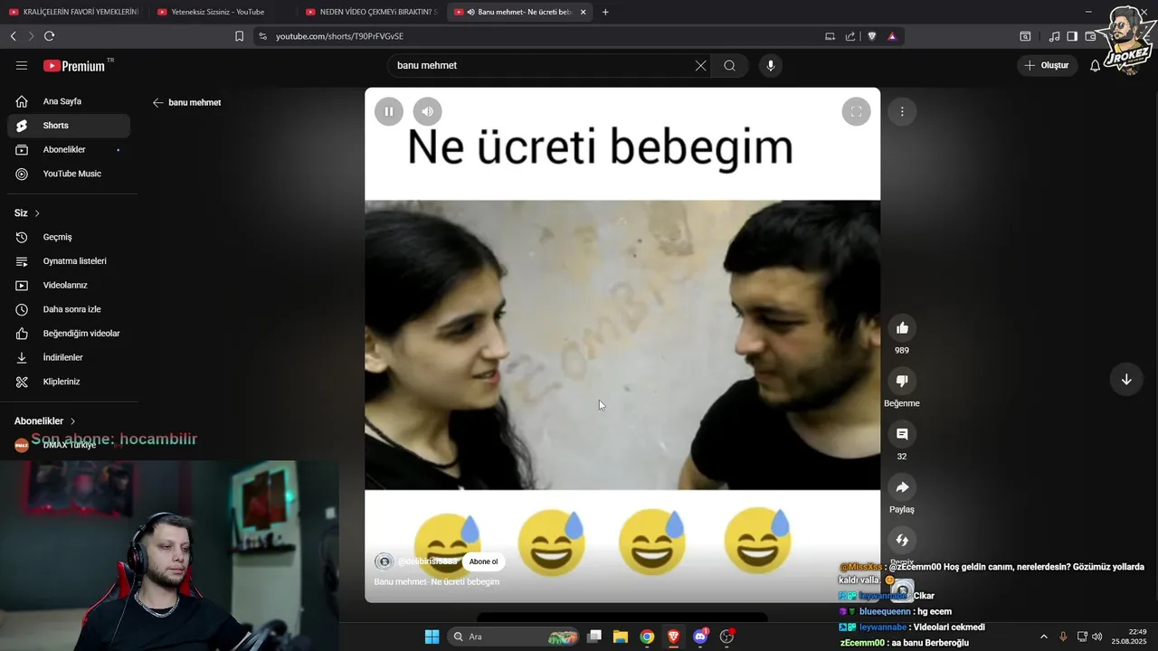The height and width of the screenshot is (651, 1158).
Task: Mute the Shorts video volume
Action: pyautogui.click(x=428, y=111)
